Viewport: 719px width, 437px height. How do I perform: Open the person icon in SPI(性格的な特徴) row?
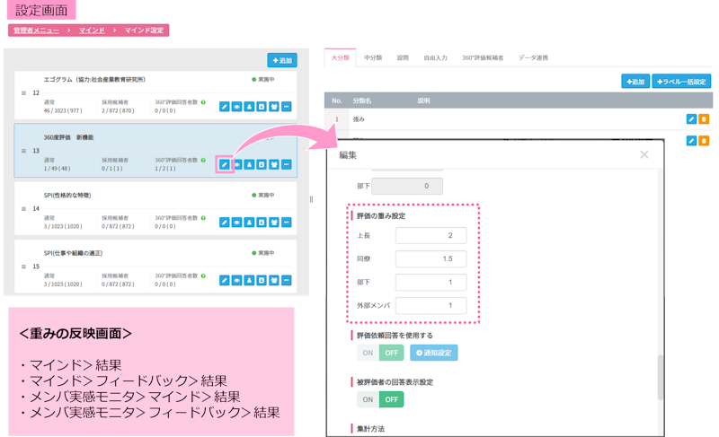click(x=249, y=223)
